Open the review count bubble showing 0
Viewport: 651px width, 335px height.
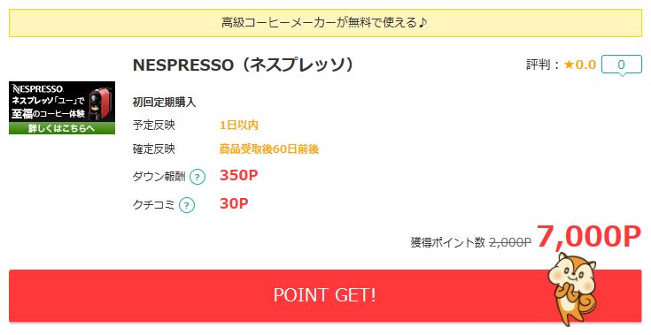[622, 65]
